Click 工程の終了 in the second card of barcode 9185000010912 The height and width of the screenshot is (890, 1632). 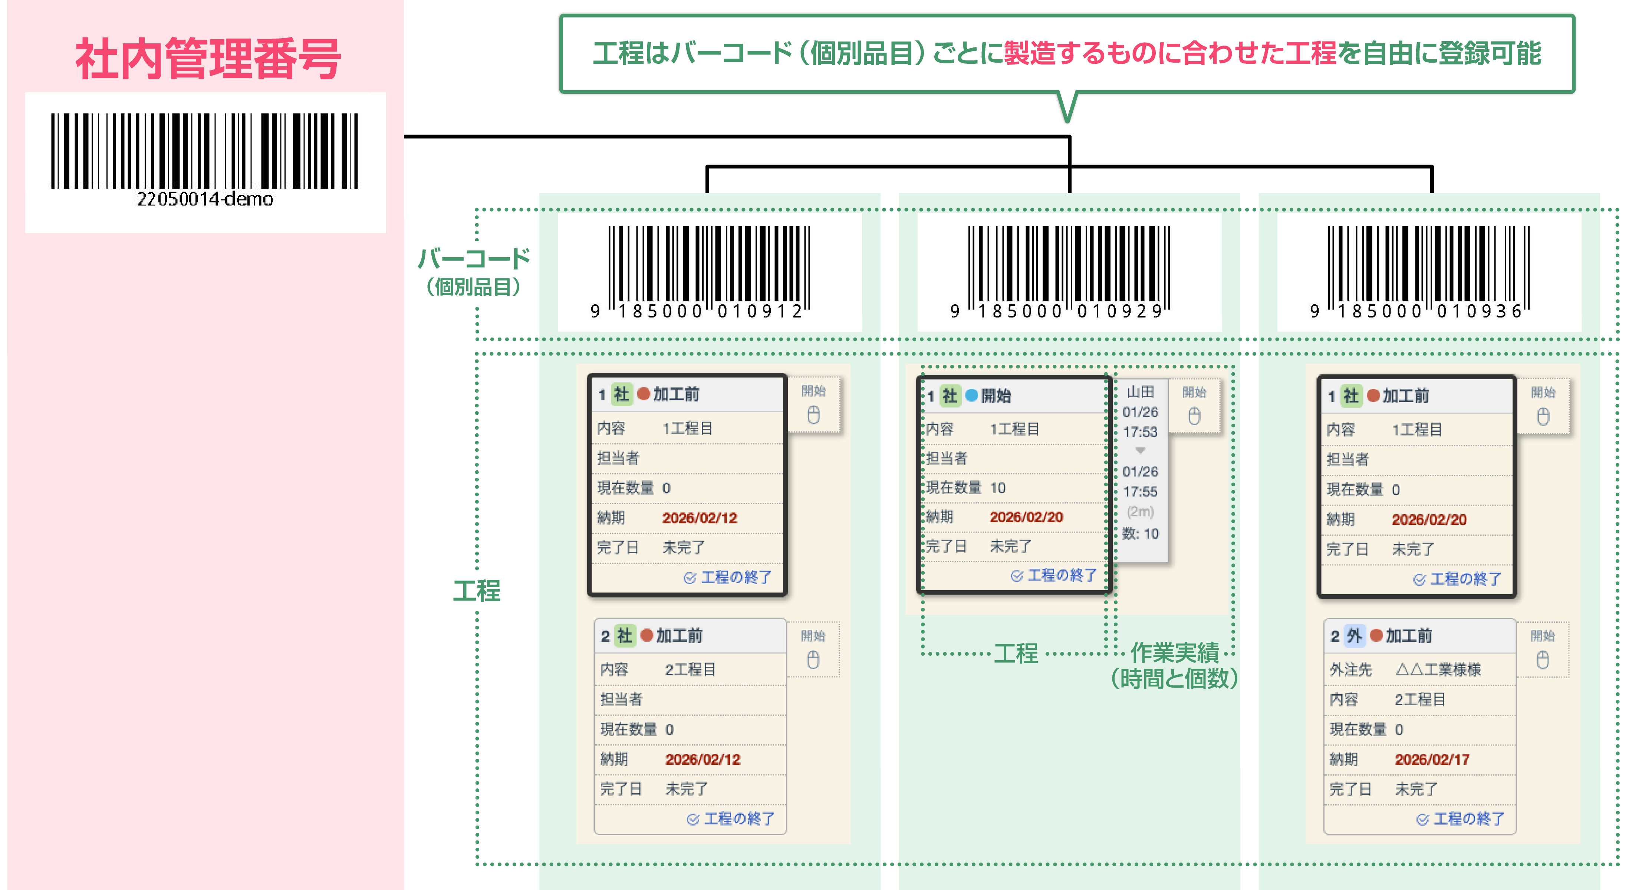pos(739,818)
